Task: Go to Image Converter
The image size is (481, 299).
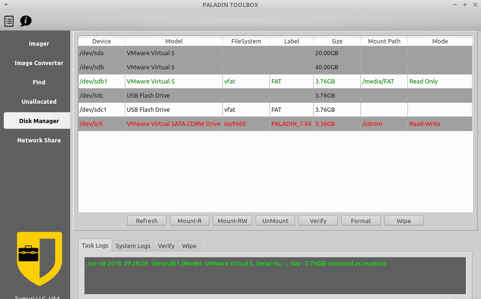Action: [x=39, y=63]
